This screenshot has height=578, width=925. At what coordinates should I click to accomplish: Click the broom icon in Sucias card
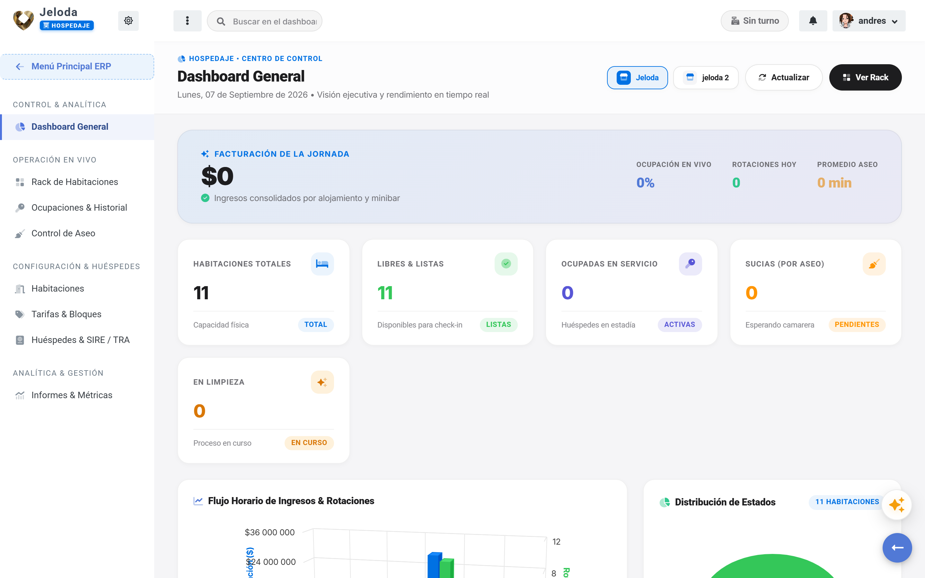tap(874, 264)
